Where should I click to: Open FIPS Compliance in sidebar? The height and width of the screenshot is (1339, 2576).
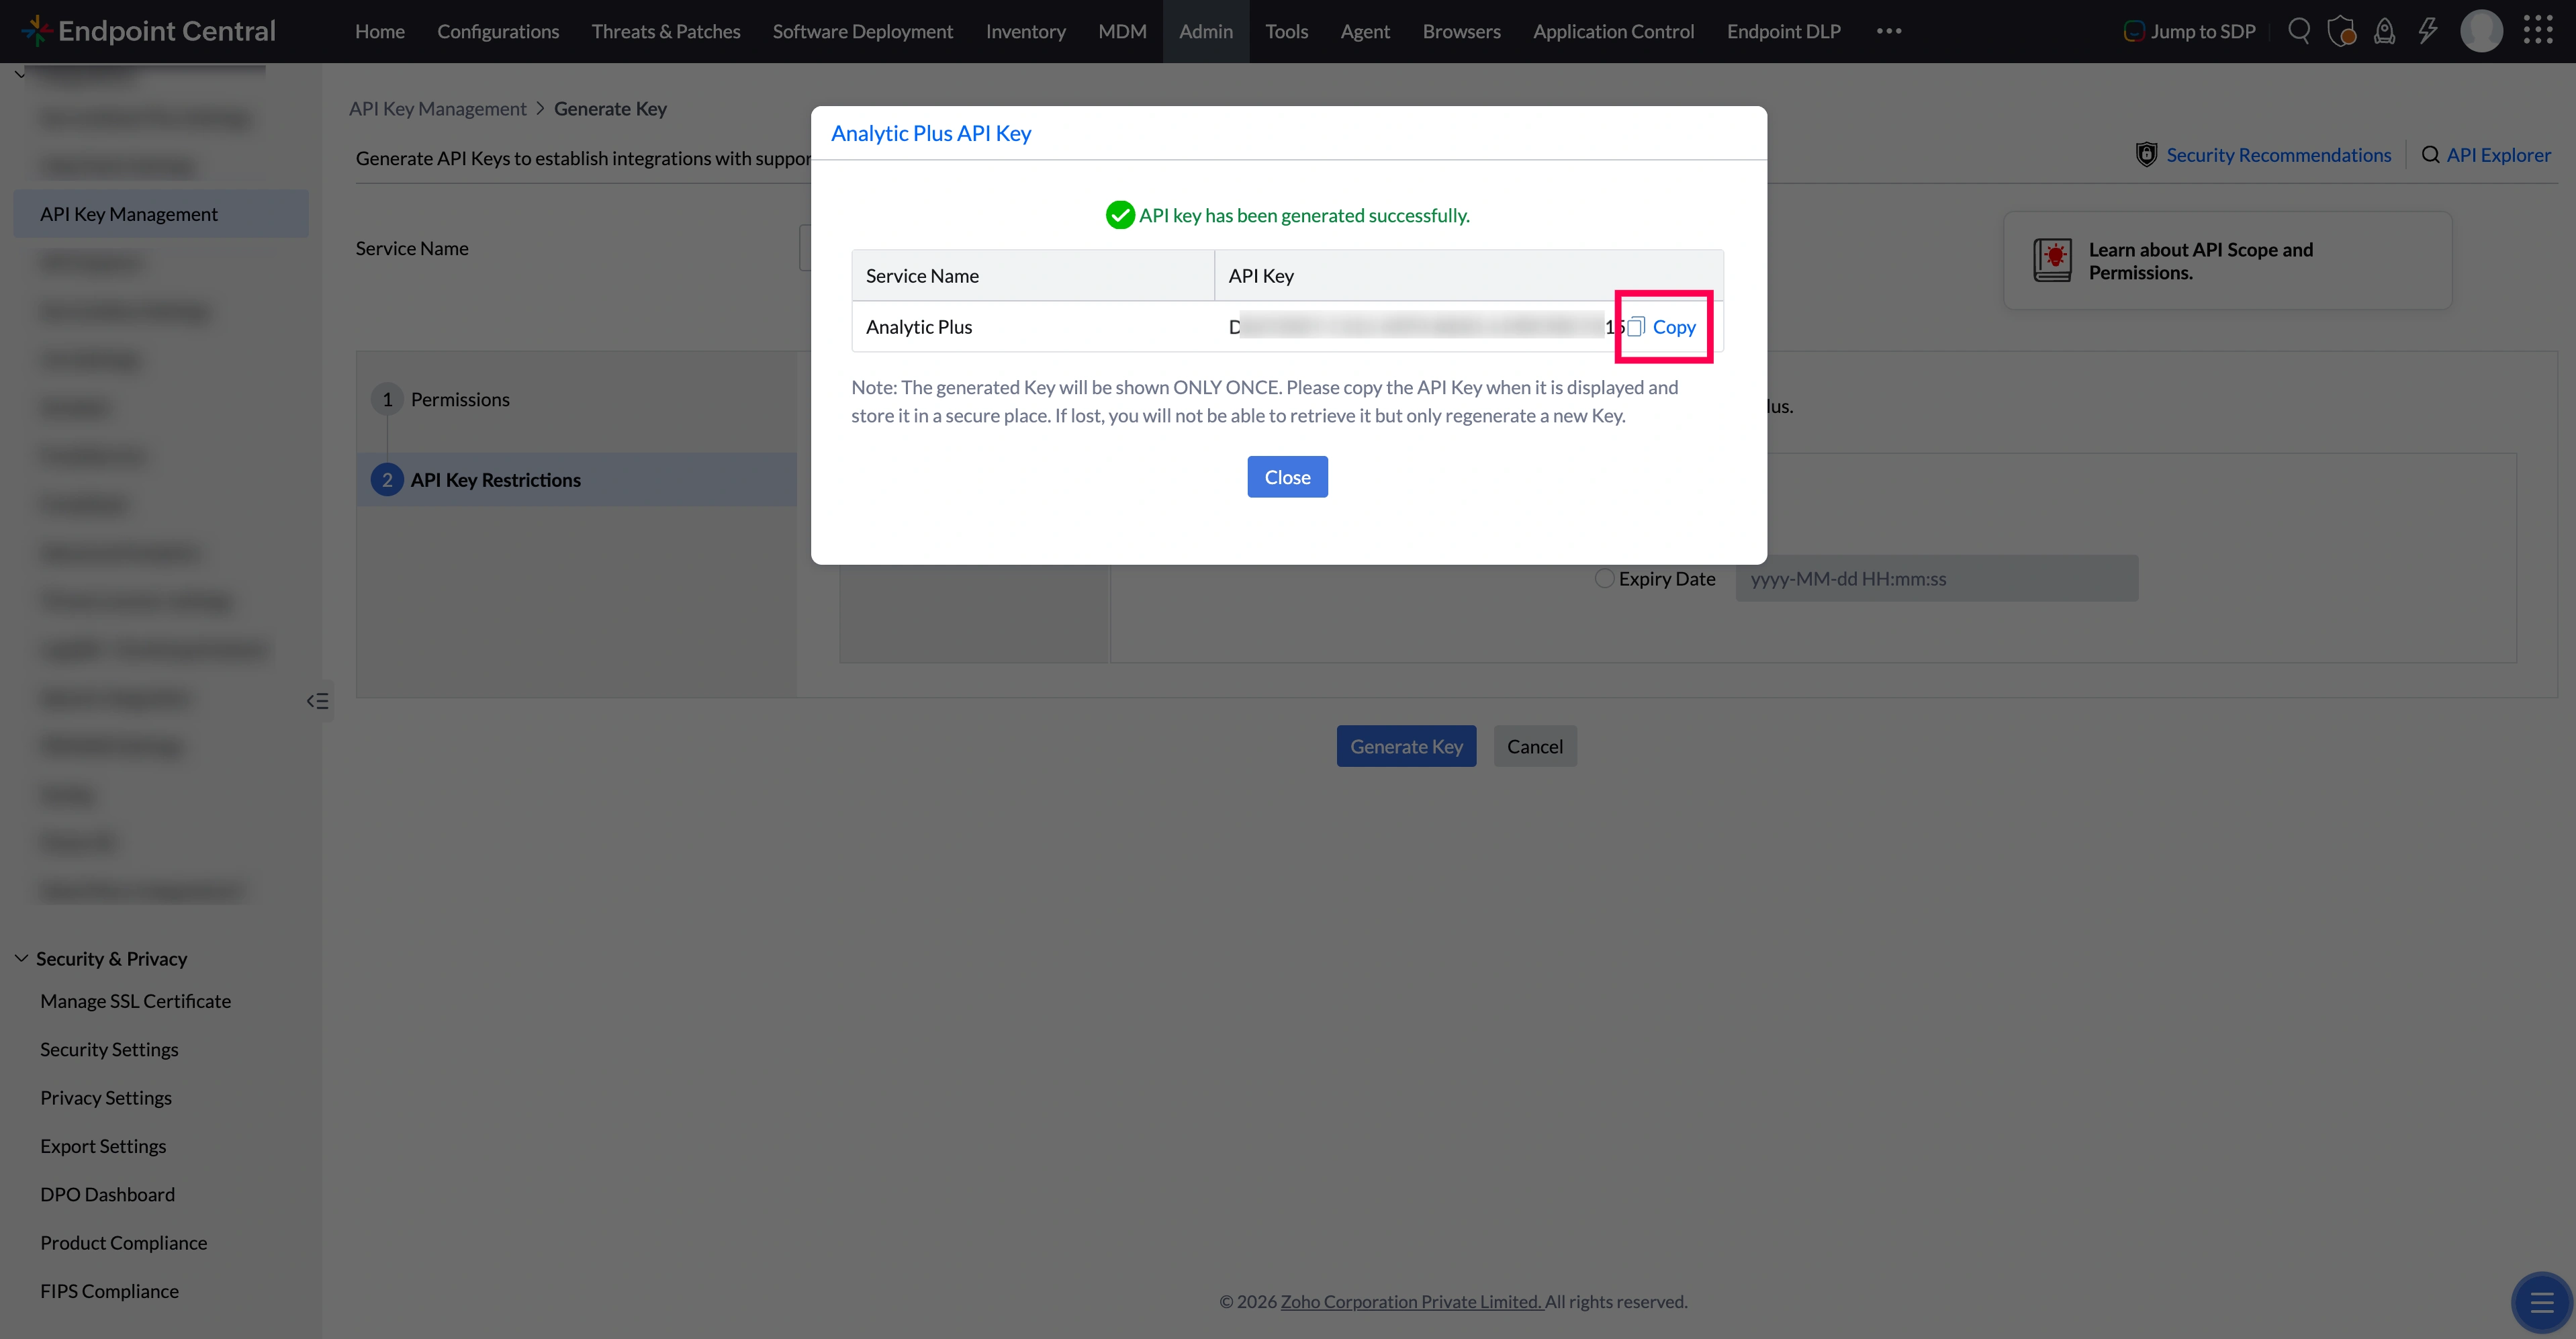[109, 1291]
